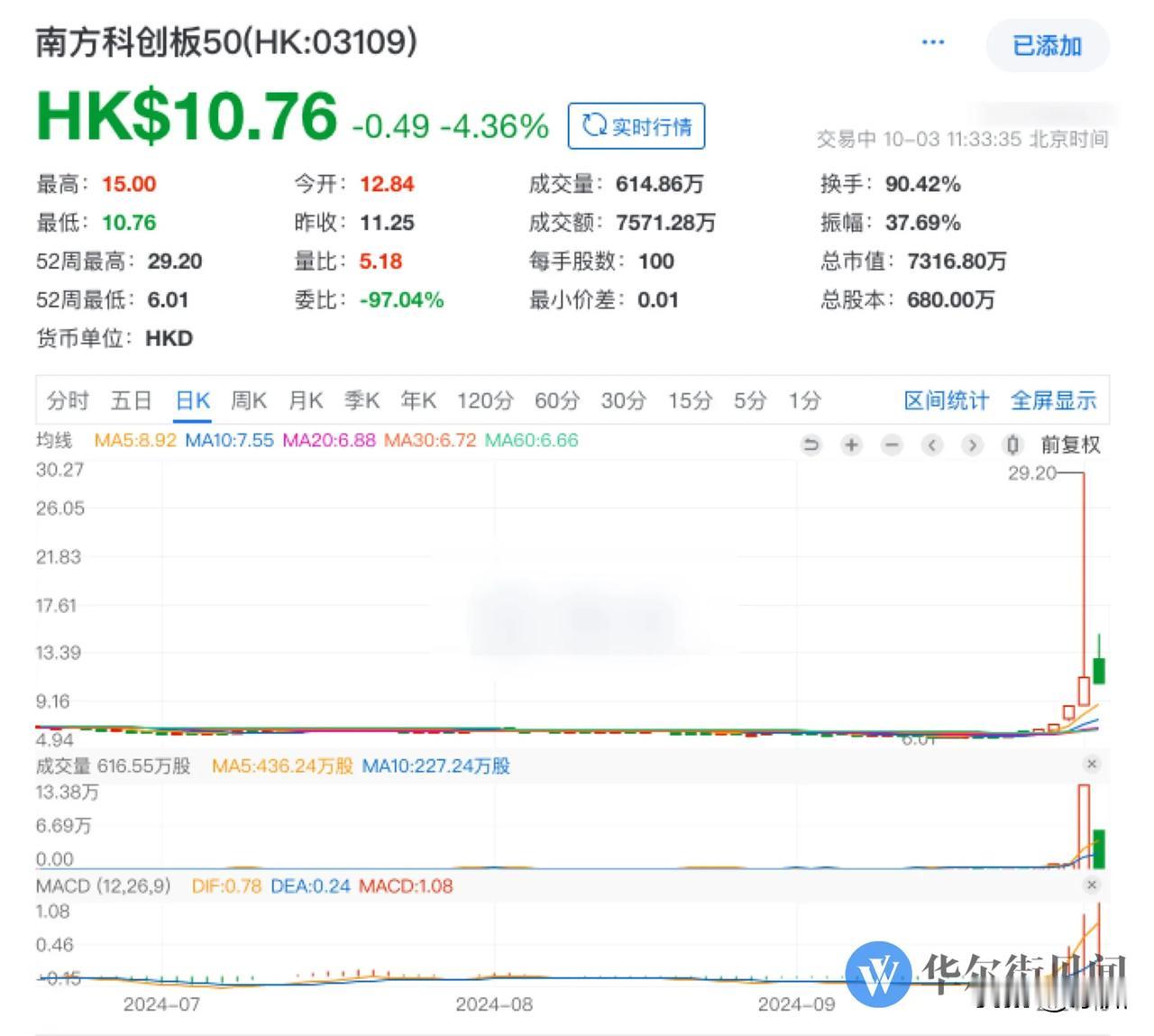The image size is (1154, 1036).
Task: Click the tall red volume bar
Action: coord(1084,826)
